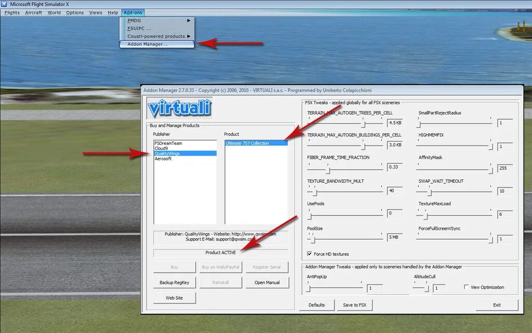Adjust TEXTURE_BANDWIDTH_MULT slider
Image resolution: width=532 pixels, height=333 pixels.
click(x=345, y=191)
